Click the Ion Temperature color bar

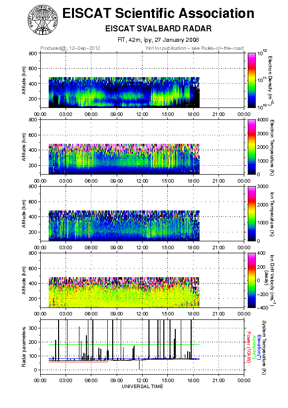click(252, 213)
